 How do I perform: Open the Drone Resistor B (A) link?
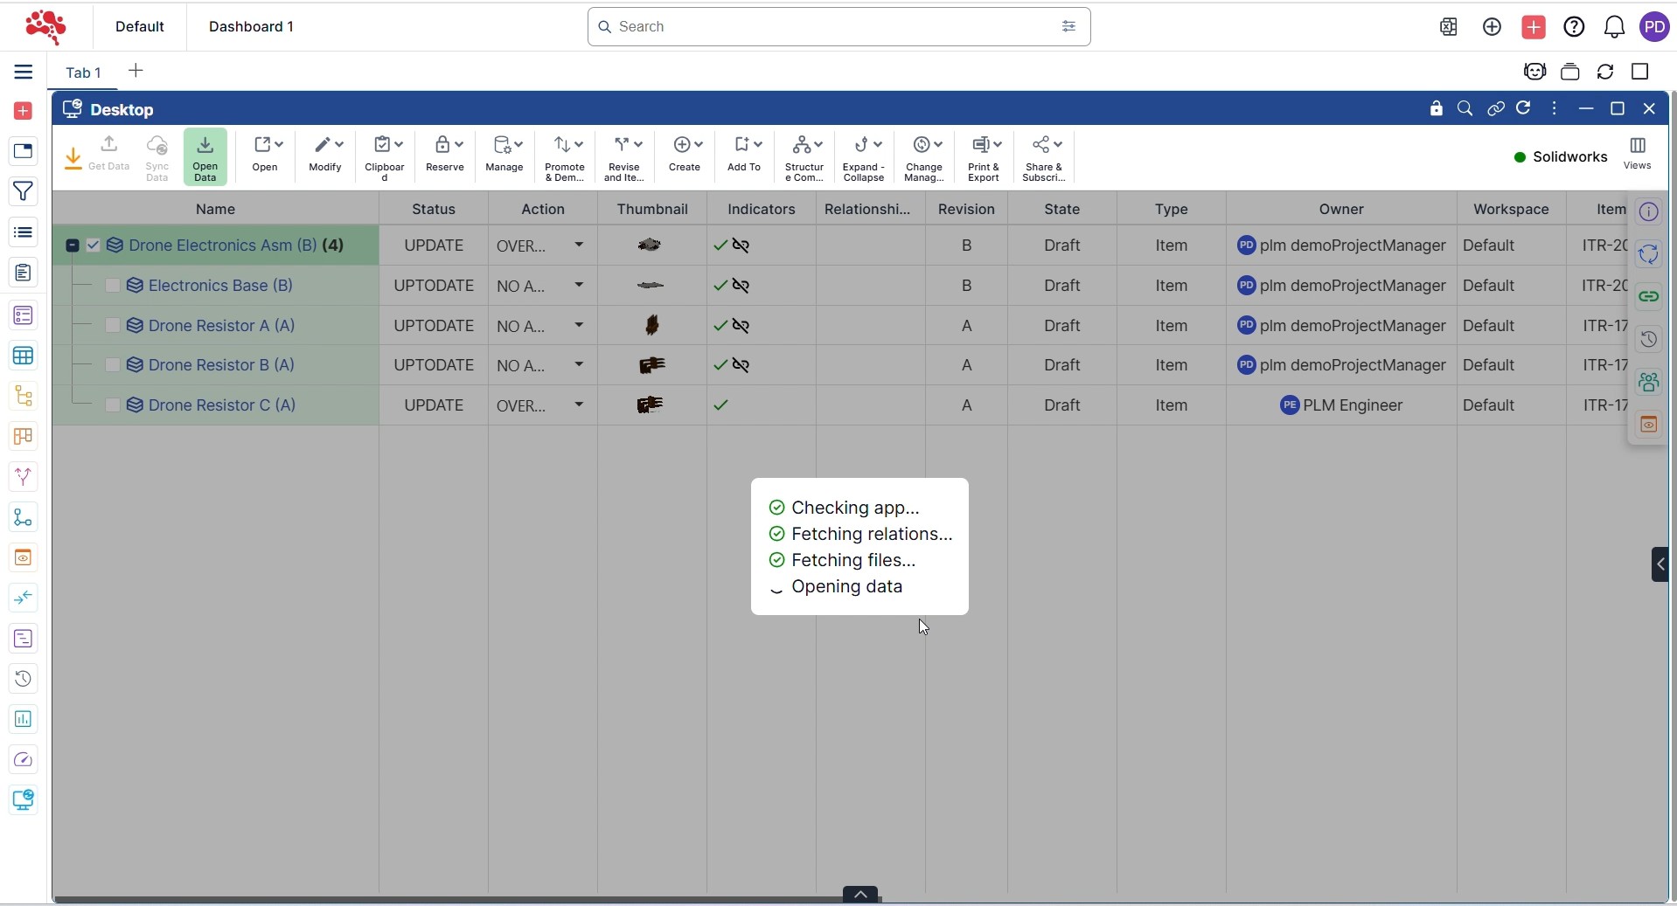coord(221,365)
